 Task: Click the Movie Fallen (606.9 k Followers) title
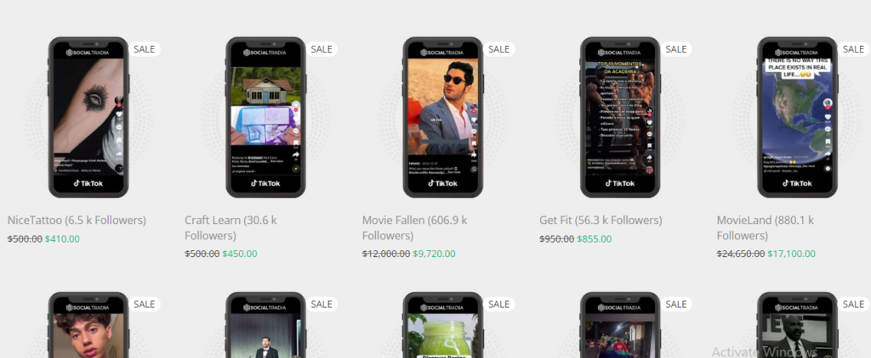414,227
